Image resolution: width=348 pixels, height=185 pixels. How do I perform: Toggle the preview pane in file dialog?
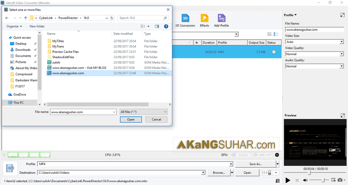pyautogui.click(x=157, y=26)
